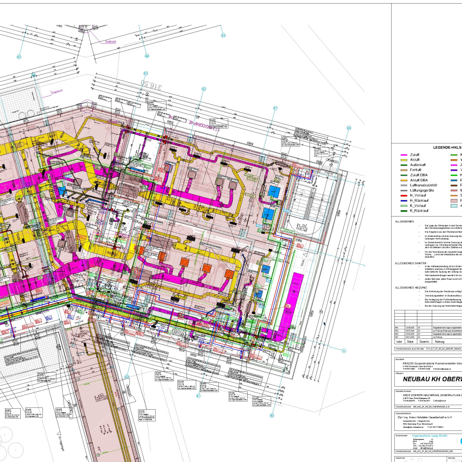Click the red H_Vorlauf legend swatch
Viewport: 462px width, 462px height.
pyautogui.click(x=404, y=195)
